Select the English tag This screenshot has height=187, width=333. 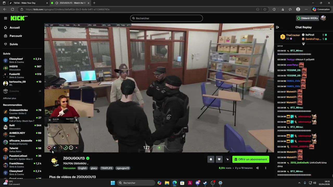coord(82,168)
